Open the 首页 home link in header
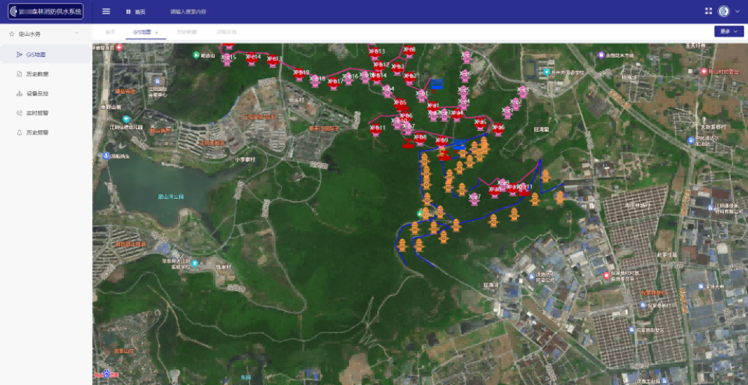This screenshot has height=385, width=748. click(x=135, y=12)
